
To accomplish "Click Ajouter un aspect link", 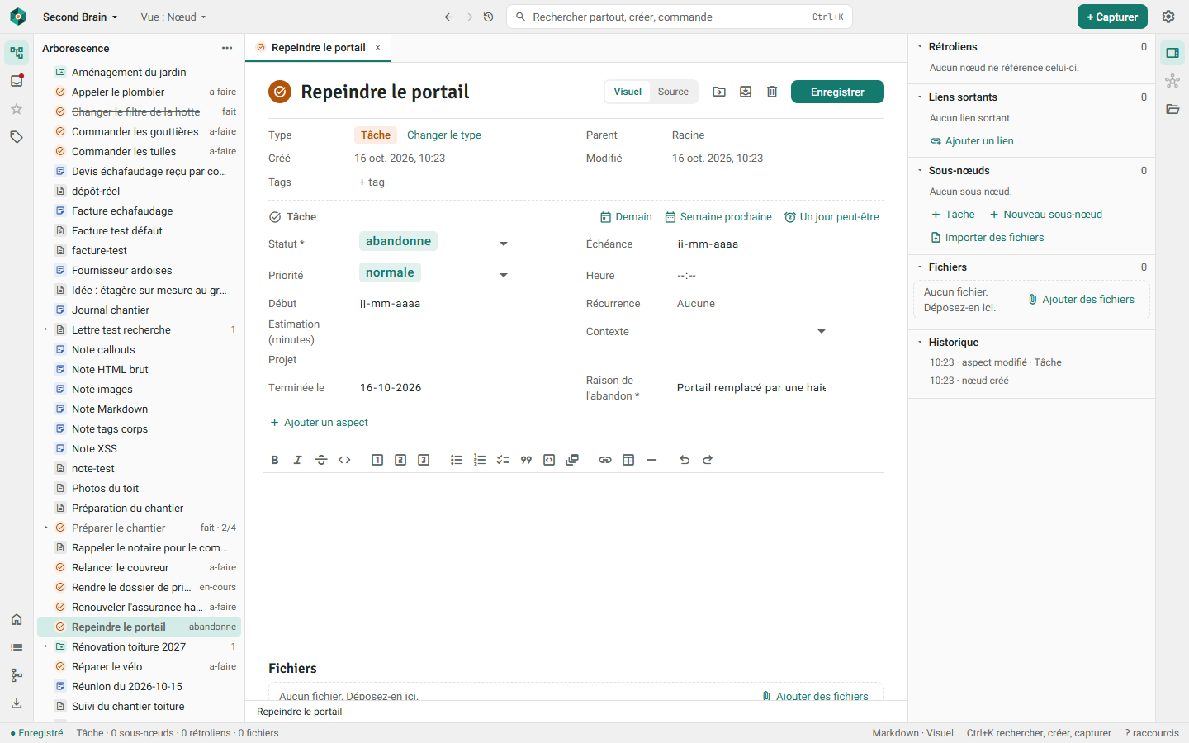I will coord(320,423).
